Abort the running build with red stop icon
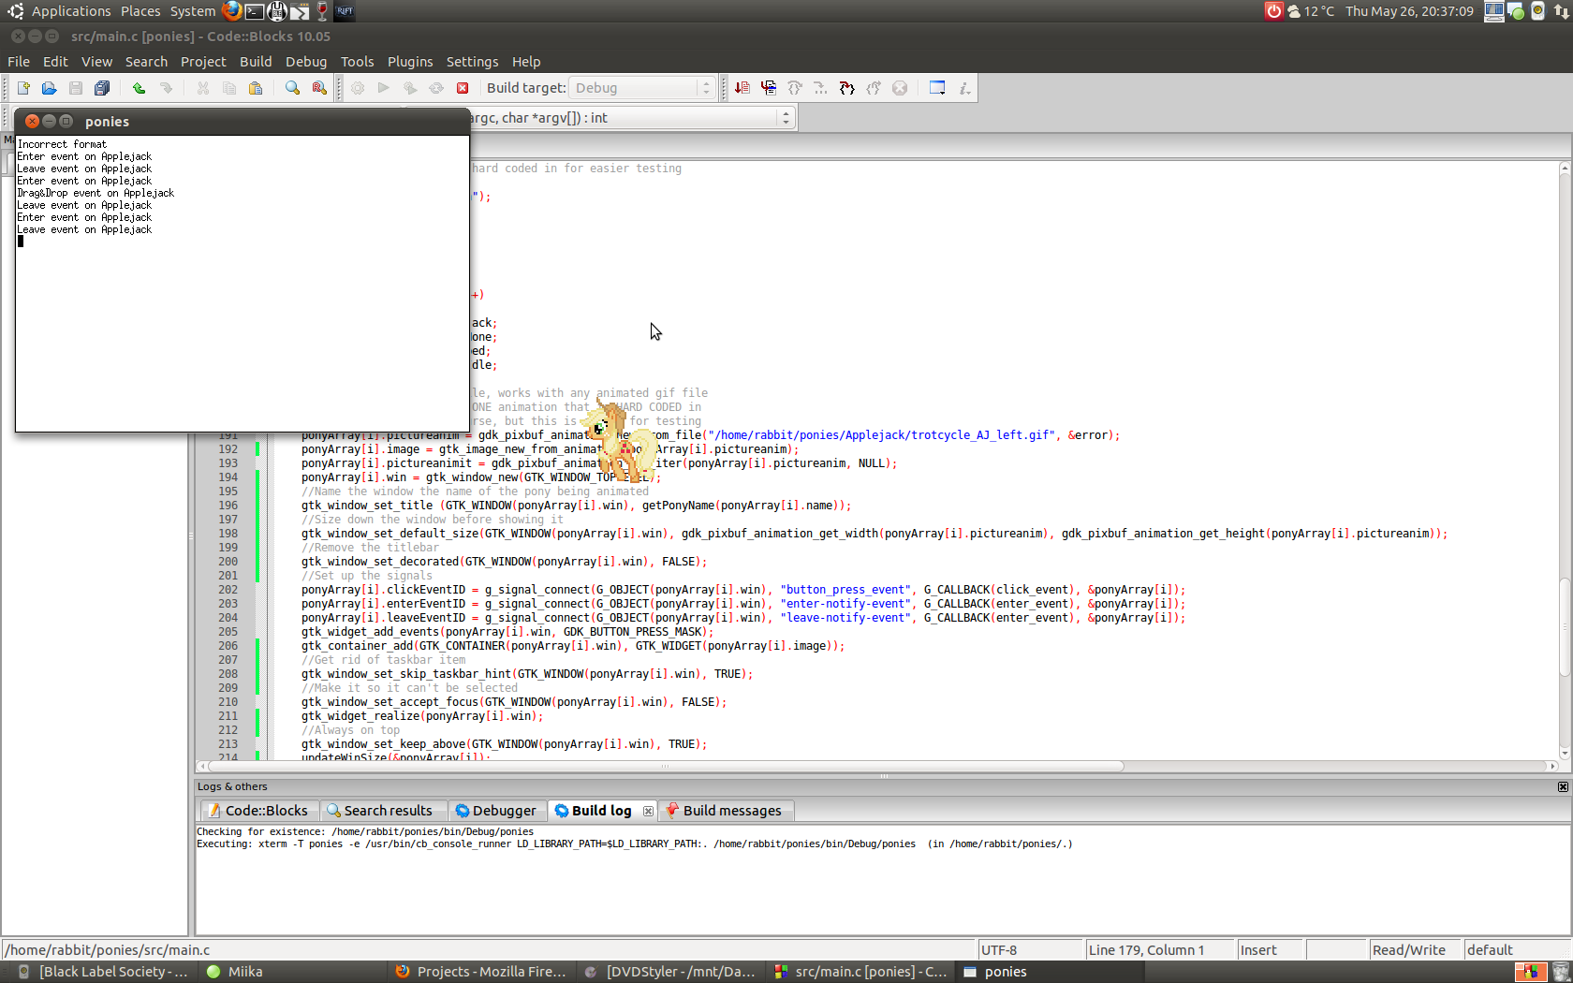The height and width of the screenshot is (983, 1573). pyautogui.click(x=463, y=88)
